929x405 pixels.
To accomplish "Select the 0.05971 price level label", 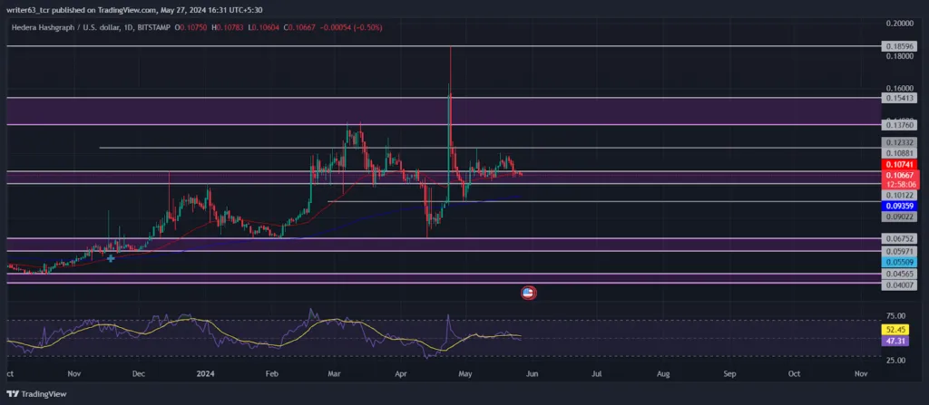I will click(x=899, y=252).
